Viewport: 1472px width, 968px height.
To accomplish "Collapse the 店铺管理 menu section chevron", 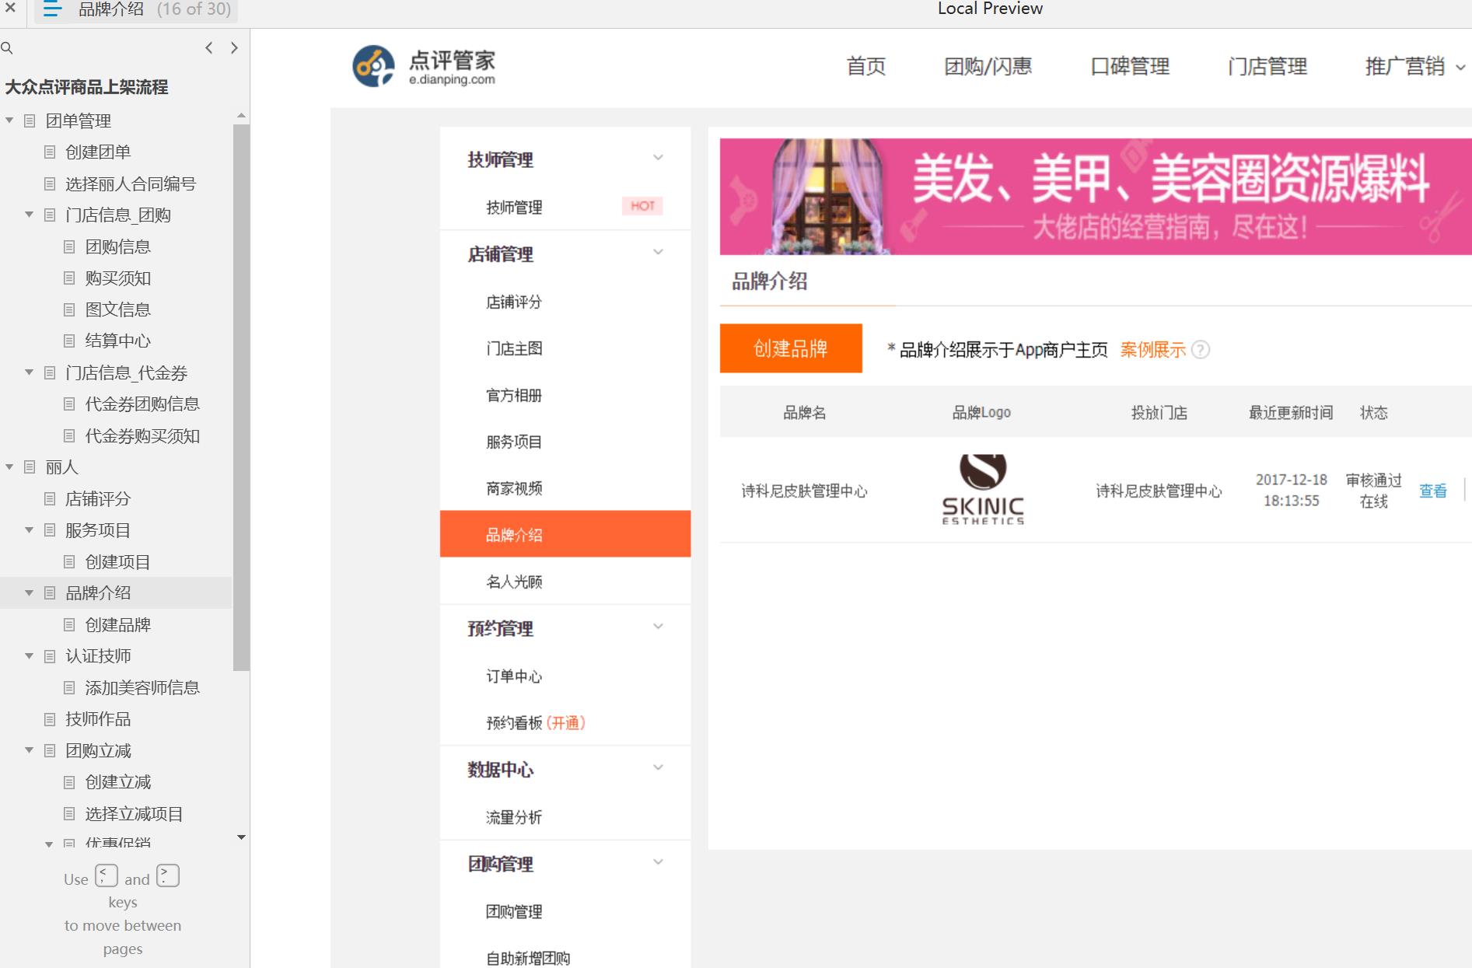I will pyautogui.click(x=658, y=252).
